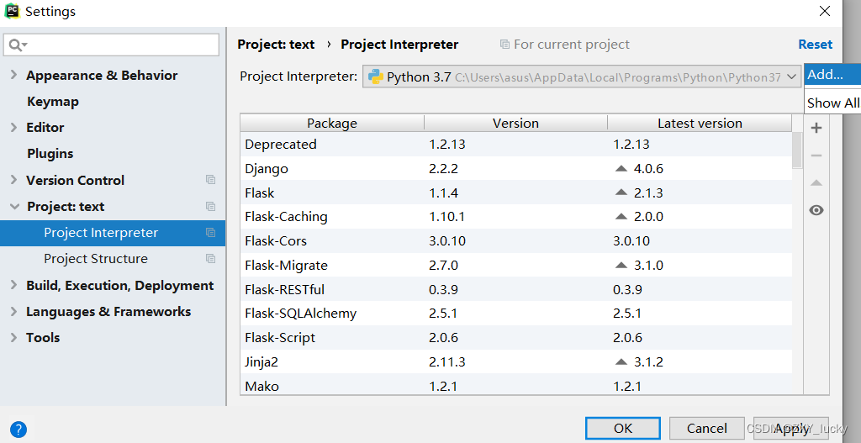Image resolution: width=861 pixels, height=443 pixels.
Task: Select the Flask-Caching package row
Action: tap(516, 217)
